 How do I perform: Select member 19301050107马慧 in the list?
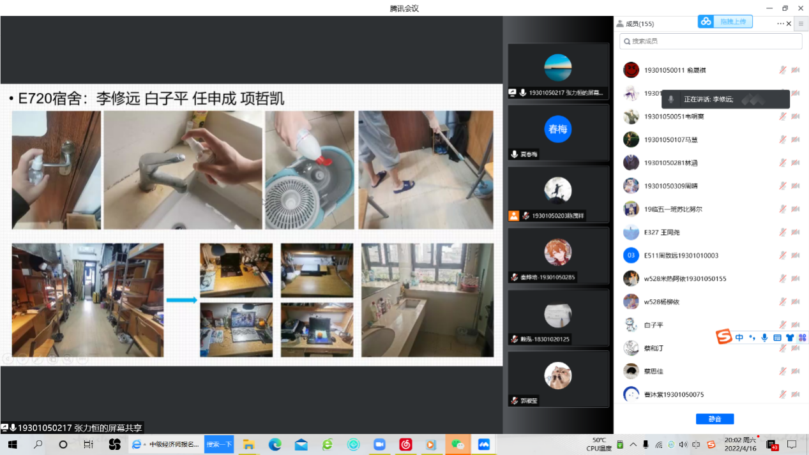click(x=711, y=140)
